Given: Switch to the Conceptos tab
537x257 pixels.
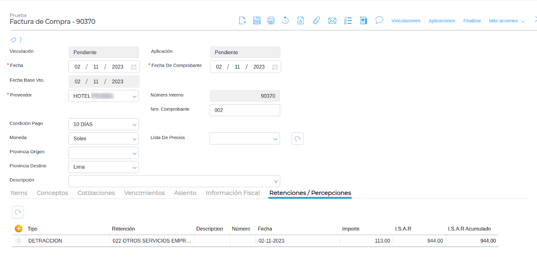Looking at the screenshot, I should (x=52, y=193).
